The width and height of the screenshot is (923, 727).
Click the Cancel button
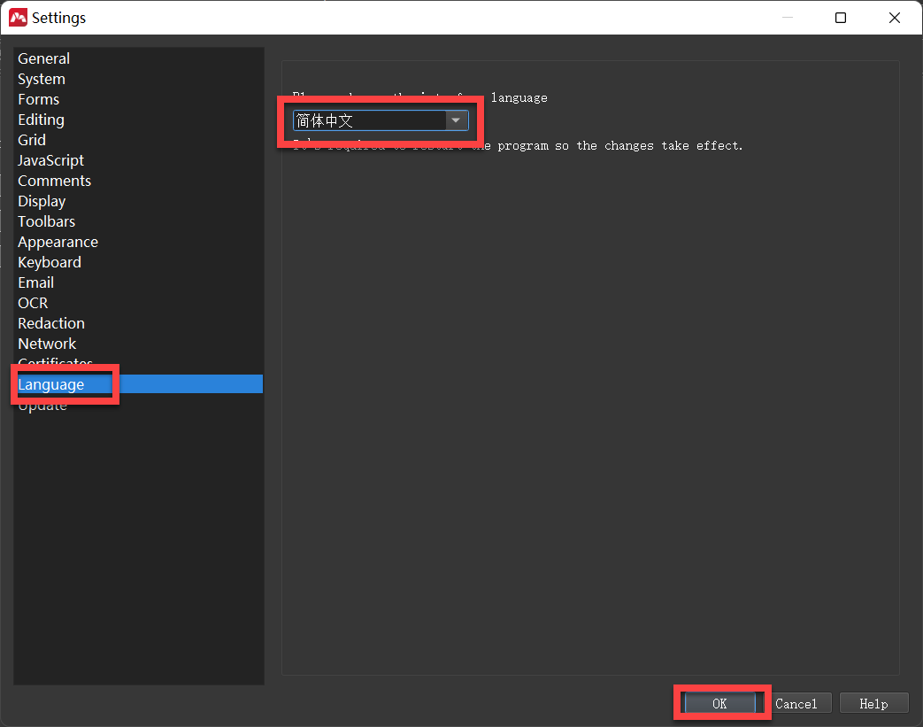point(796,704)
